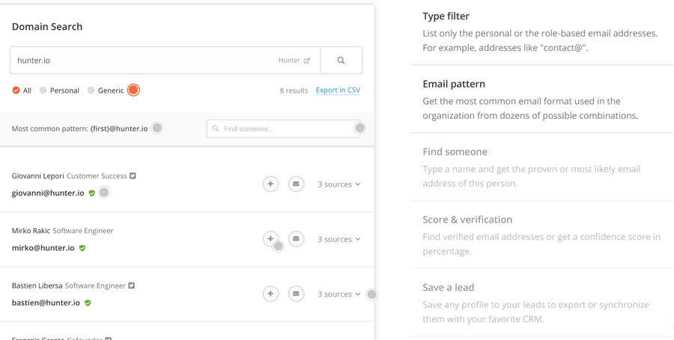This screenshot has width=674, height=340.
Task: Select the Generic filter radio
Action: tap(91, 90)
